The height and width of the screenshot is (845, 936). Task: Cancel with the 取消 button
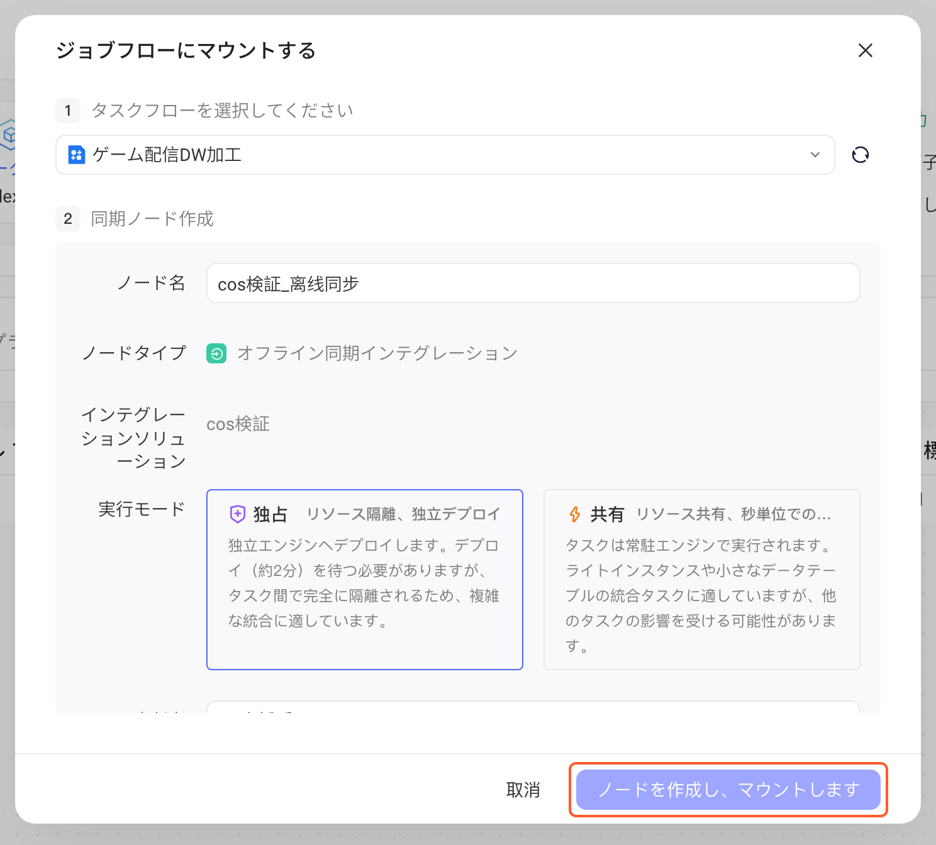pos(523,790)
